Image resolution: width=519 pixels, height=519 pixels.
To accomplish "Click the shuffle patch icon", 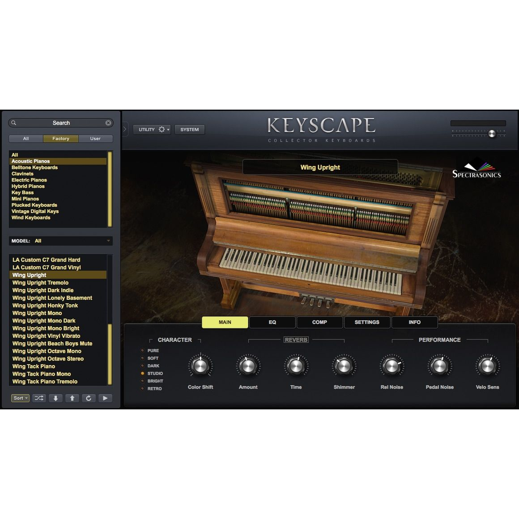I will 38,398.
